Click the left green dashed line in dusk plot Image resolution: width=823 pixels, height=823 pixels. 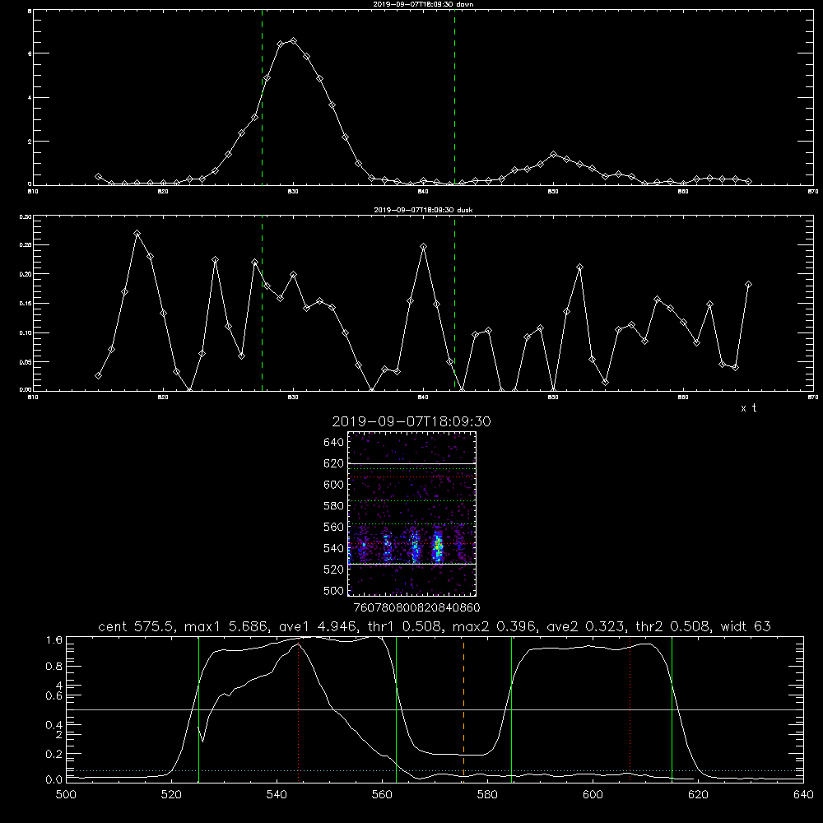(262, 303)
